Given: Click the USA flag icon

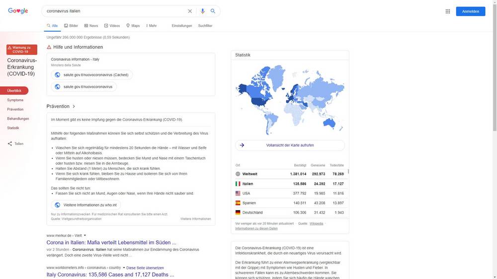Looking at the screenshot, I should pyautogui.click(x=238, y=193).
